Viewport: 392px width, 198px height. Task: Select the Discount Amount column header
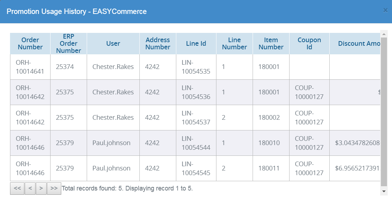[x=355, y=43]
